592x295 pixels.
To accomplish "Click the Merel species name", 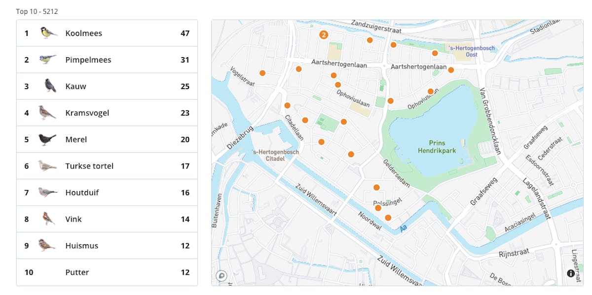I will pyautogui.click(x=76, y=139).
